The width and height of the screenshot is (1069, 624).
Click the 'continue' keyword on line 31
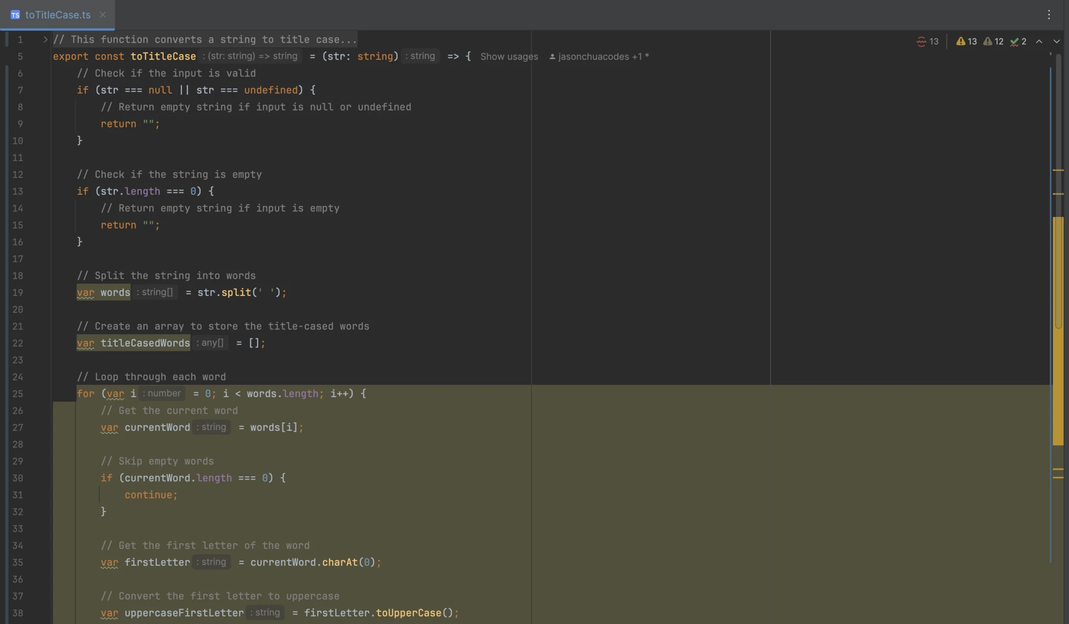148,495
